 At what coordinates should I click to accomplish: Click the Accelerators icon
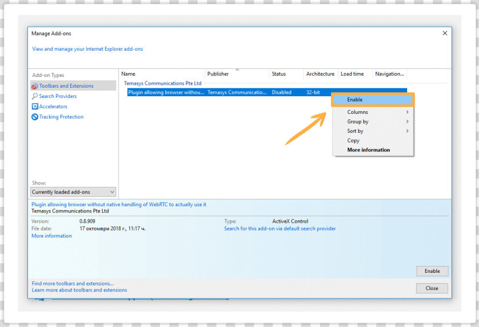point(35,107)
